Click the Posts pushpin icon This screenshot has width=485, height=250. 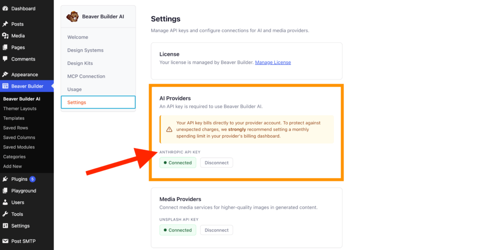(x=5, y=24)
